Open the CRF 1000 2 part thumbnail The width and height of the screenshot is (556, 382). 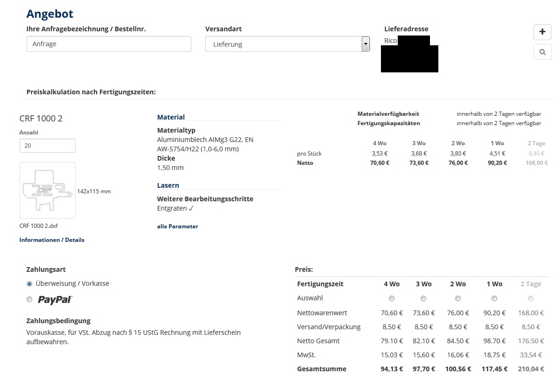click(x=48, y=190)
